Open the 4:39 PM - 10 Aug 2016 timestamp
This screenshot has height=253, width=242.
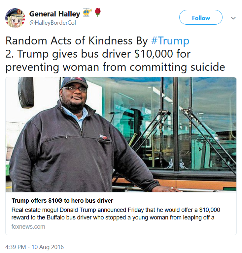pos(34,247)
